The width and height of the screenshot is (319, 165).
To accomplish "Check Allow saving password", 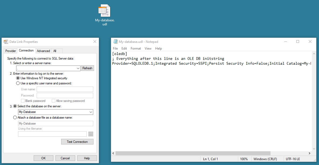I will pyautogui.click(x=53, y=101).
